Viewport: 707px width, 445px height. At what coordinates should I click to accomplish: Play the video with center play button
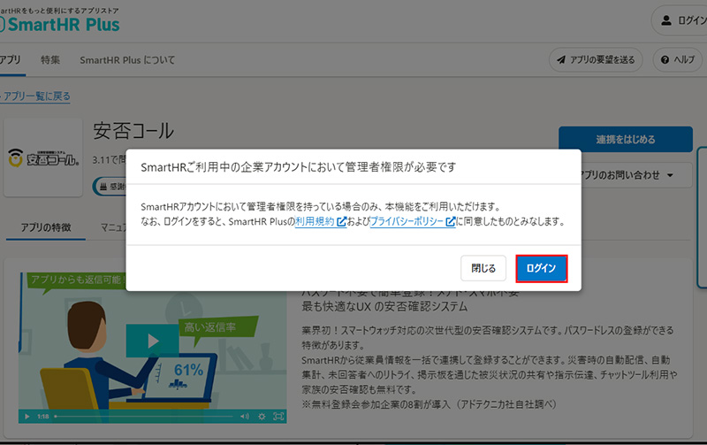click(153, 341)
